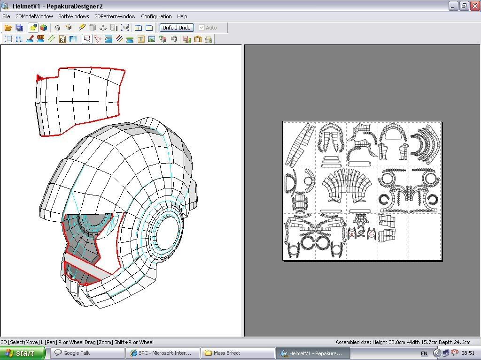The height and width of the screenshot is (360, 481).
Task: Open a file with the folder icon
Action: pos(8,28)
